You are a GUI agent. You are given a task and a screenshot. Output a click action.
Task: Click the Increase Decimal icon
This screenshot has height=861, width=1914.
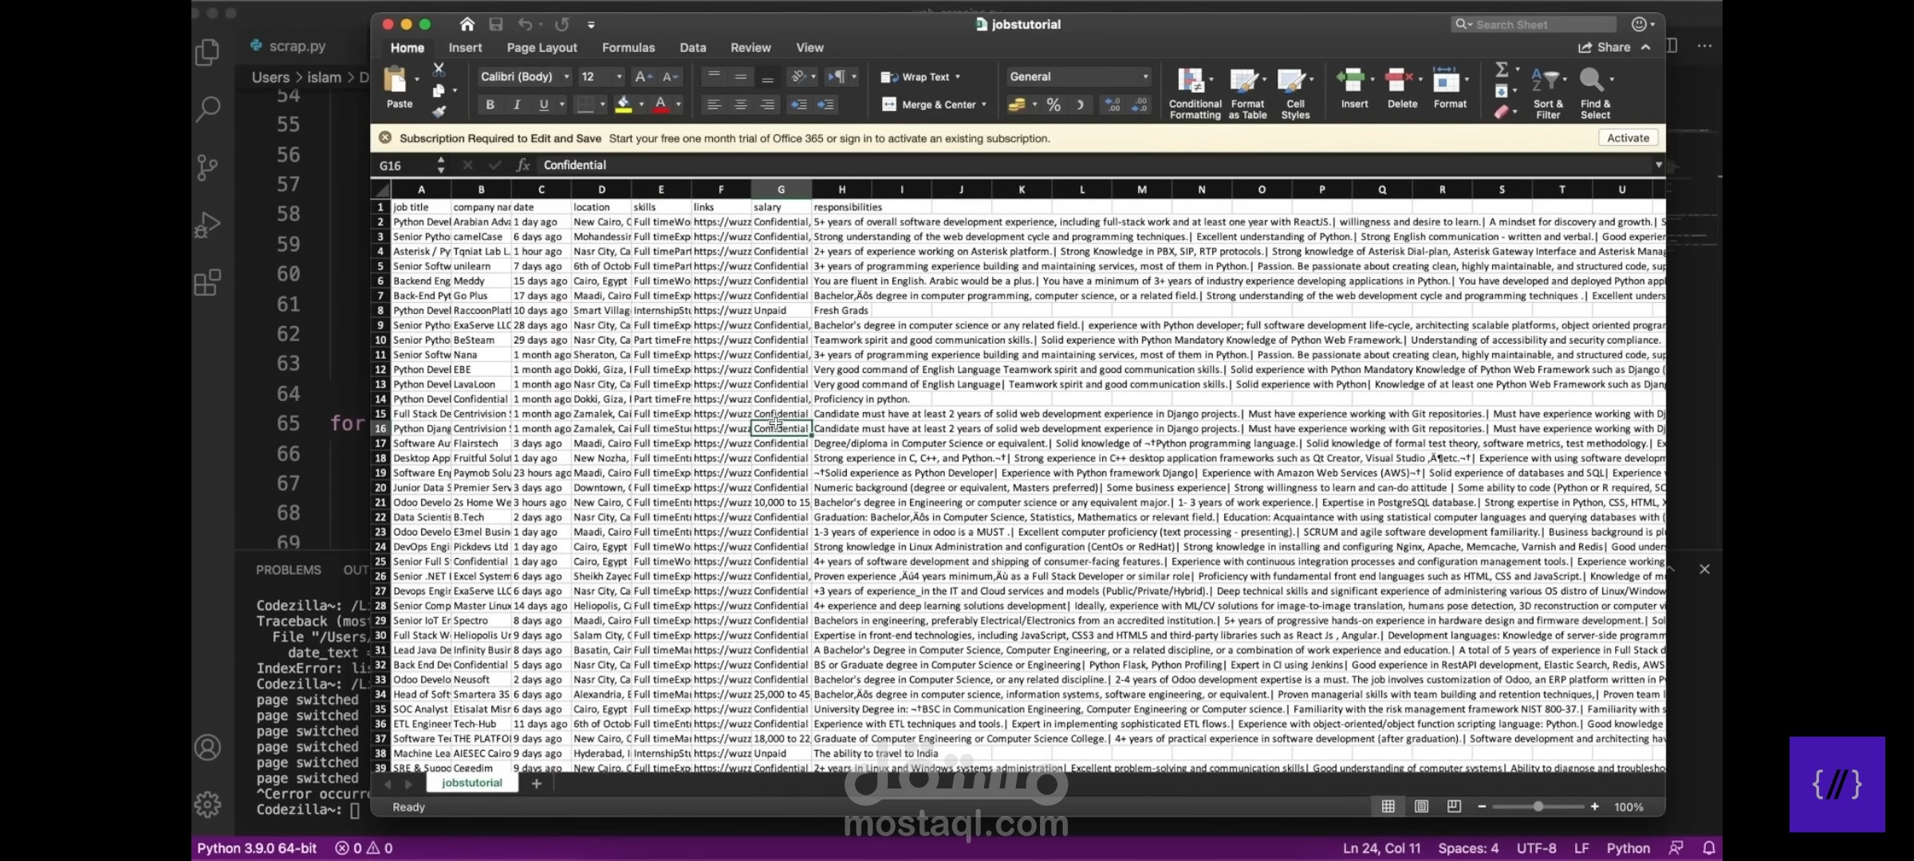[x=1113, y=104]
